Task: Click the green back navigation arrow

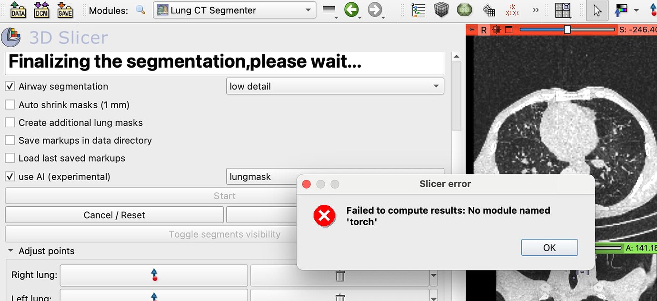Action: click(x=352, y=9)
